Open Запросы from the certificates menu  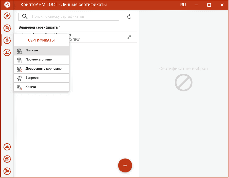point(41,78)
